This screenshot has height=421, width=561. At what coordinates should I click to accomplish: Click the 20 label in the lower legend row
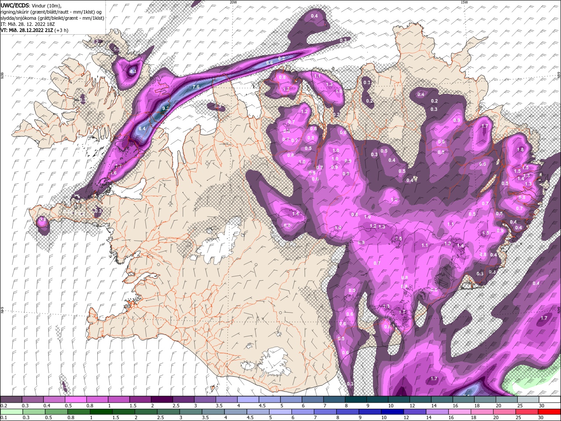coord(497,418)
